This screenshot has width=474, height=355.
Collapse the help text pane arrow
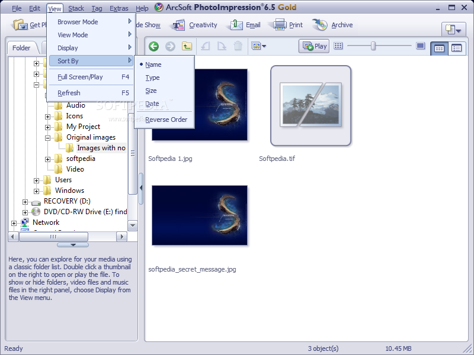pos(73,245)
